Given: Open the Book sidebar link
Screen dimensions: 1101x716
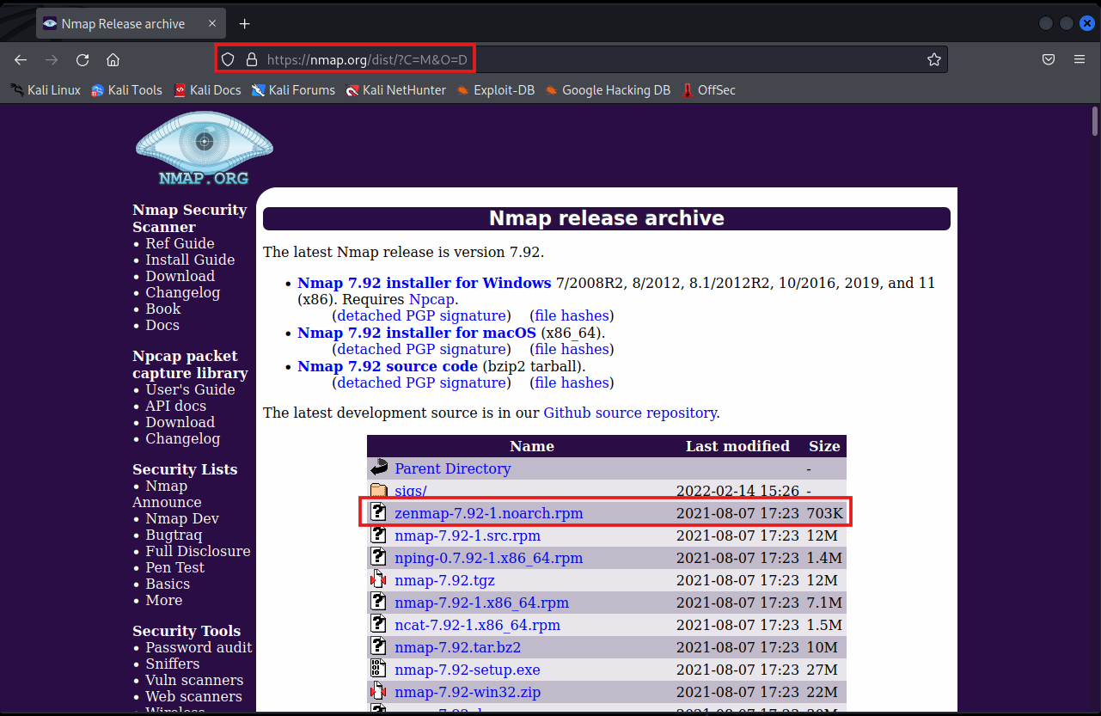Looking at the screenshot, I should click(x=163, y=309).
